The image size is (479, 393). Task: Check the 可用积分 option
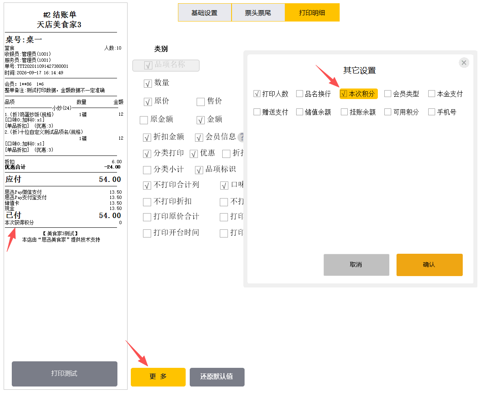click(x=388, y=112)
